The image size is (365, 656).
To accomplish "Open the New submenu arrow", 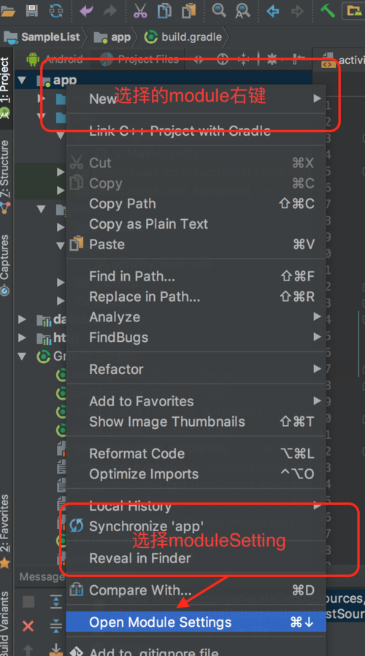I will (318, 99).
